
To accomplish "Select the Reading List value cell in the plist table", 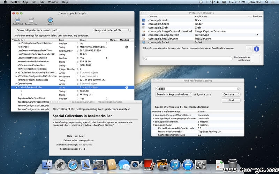I will point(86,95).
